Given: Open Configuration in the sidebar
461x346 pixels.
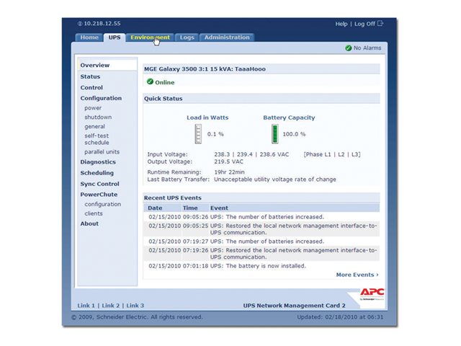Looking at the screenshot, I should pyautogui.click(x=101, y=98).
